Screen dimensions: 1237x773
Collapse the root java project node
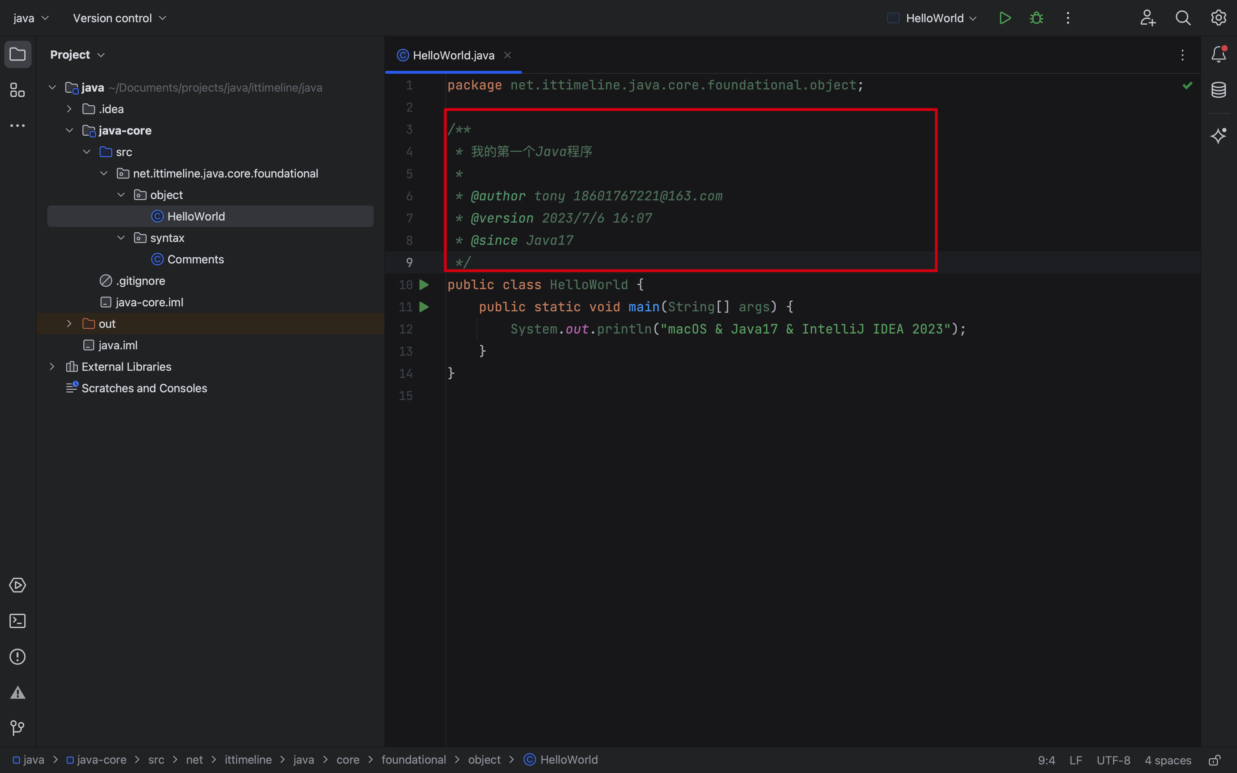click(52, 87)
